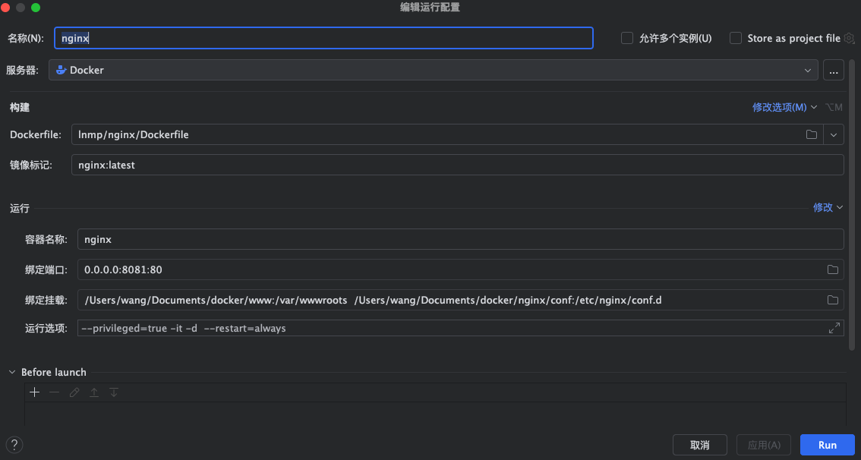Check the Store as project file option

click(735, 38)
